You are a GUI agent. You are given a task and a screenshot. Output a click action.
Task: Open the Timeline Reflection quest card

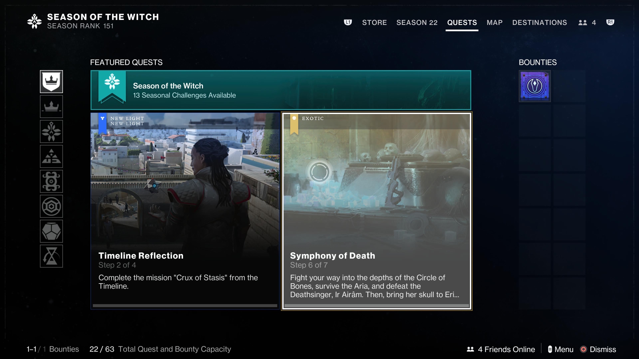pyautogui.click(x=185, y=211)
